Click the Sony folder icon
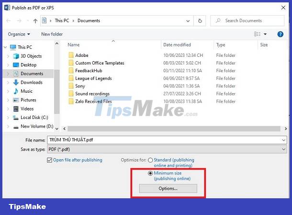292x215 pixels. point(71,86)
